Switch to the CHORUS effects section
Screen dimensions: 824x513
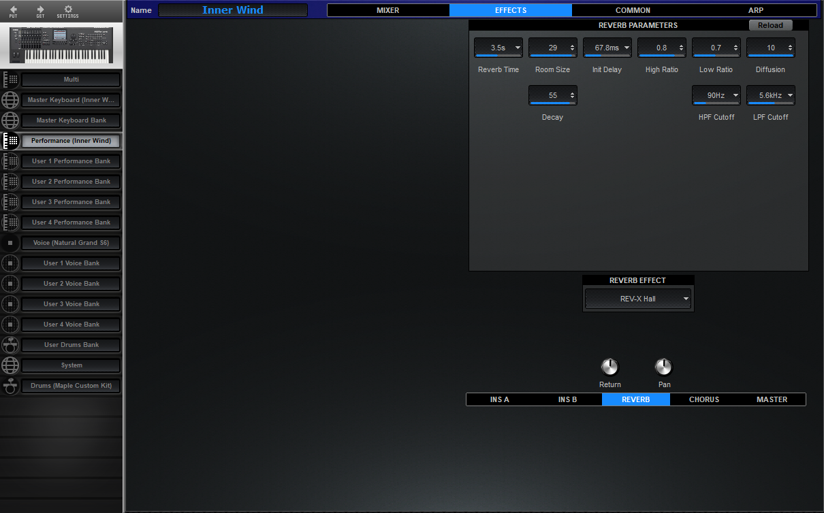click(704, 399)
